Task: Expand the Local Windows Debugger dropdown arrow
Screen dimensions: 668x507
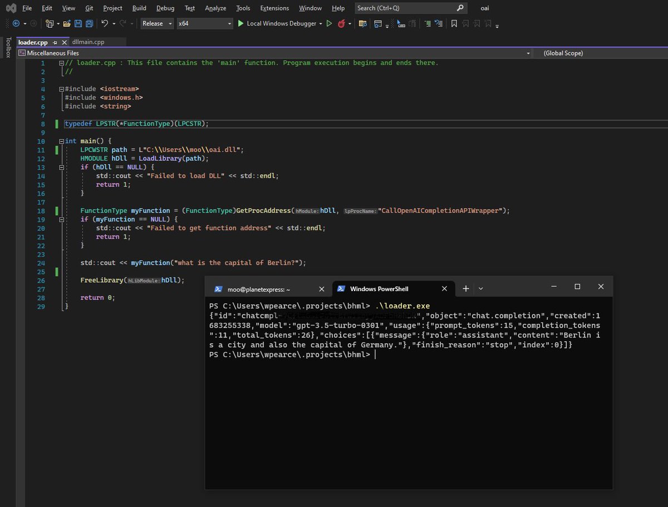Action: point(321,23)
